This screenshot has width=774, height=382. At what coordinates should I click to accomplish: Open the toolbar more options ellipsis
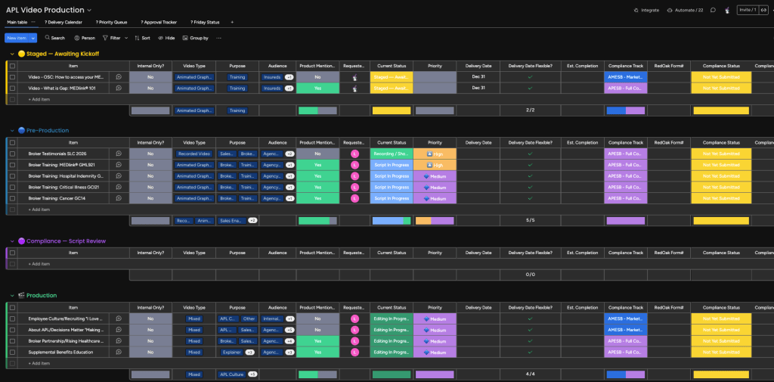(x=218, y=38)
